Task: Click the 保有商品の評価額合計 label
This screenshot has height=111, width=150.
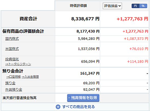Action: tap(23, 31)
